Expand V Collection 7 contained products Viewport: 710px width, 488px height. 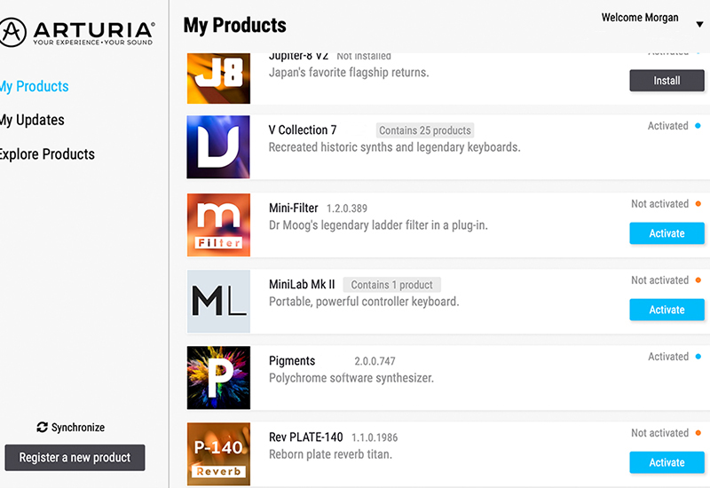tap(425, 130)
